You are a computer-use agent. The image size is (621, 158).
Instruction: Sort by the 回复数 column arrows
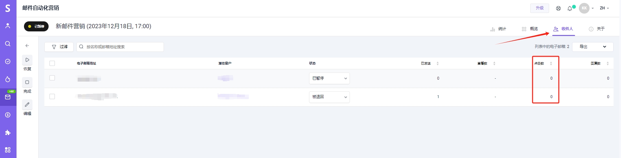pos(608,63)
